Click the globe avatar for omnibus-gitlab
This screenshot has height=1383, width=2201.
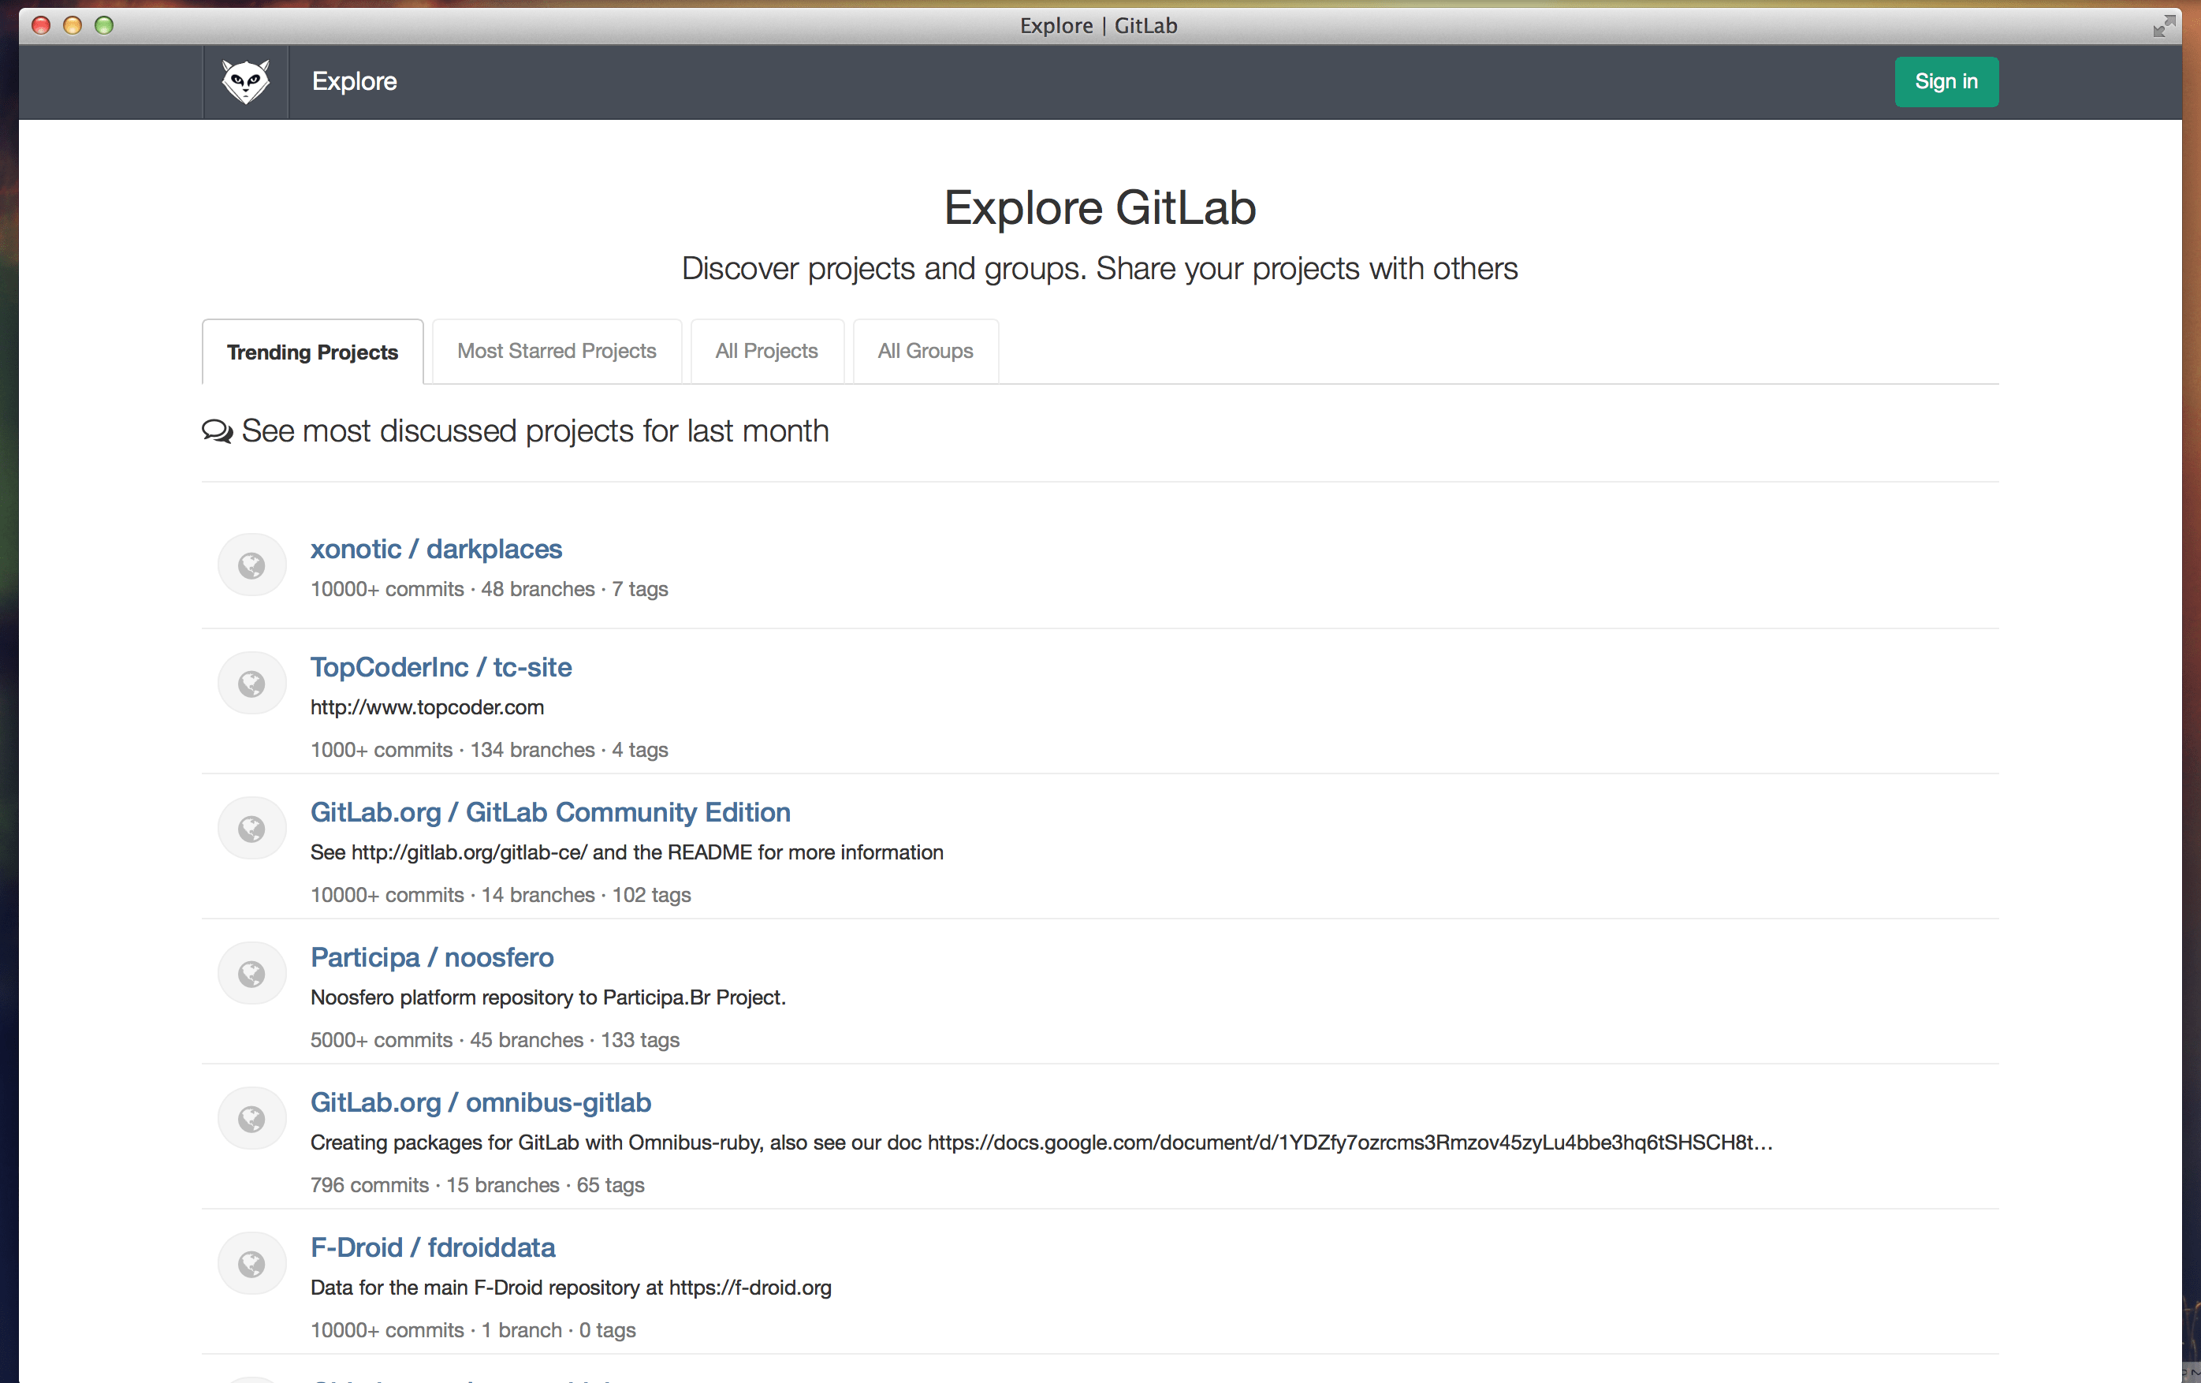tap(251, 1117)
